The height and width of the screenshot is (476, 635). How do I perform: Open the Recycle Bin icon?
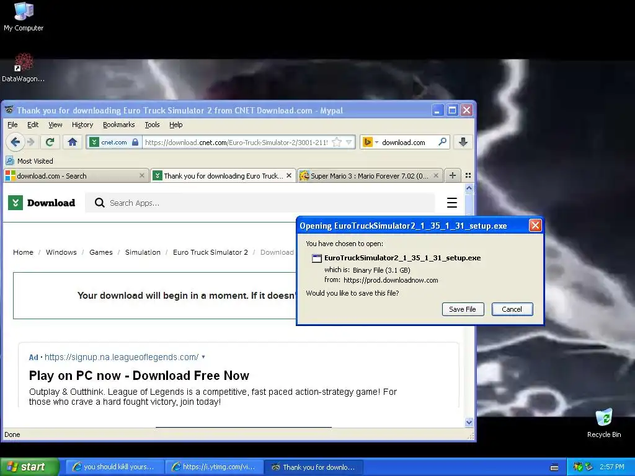604,423
